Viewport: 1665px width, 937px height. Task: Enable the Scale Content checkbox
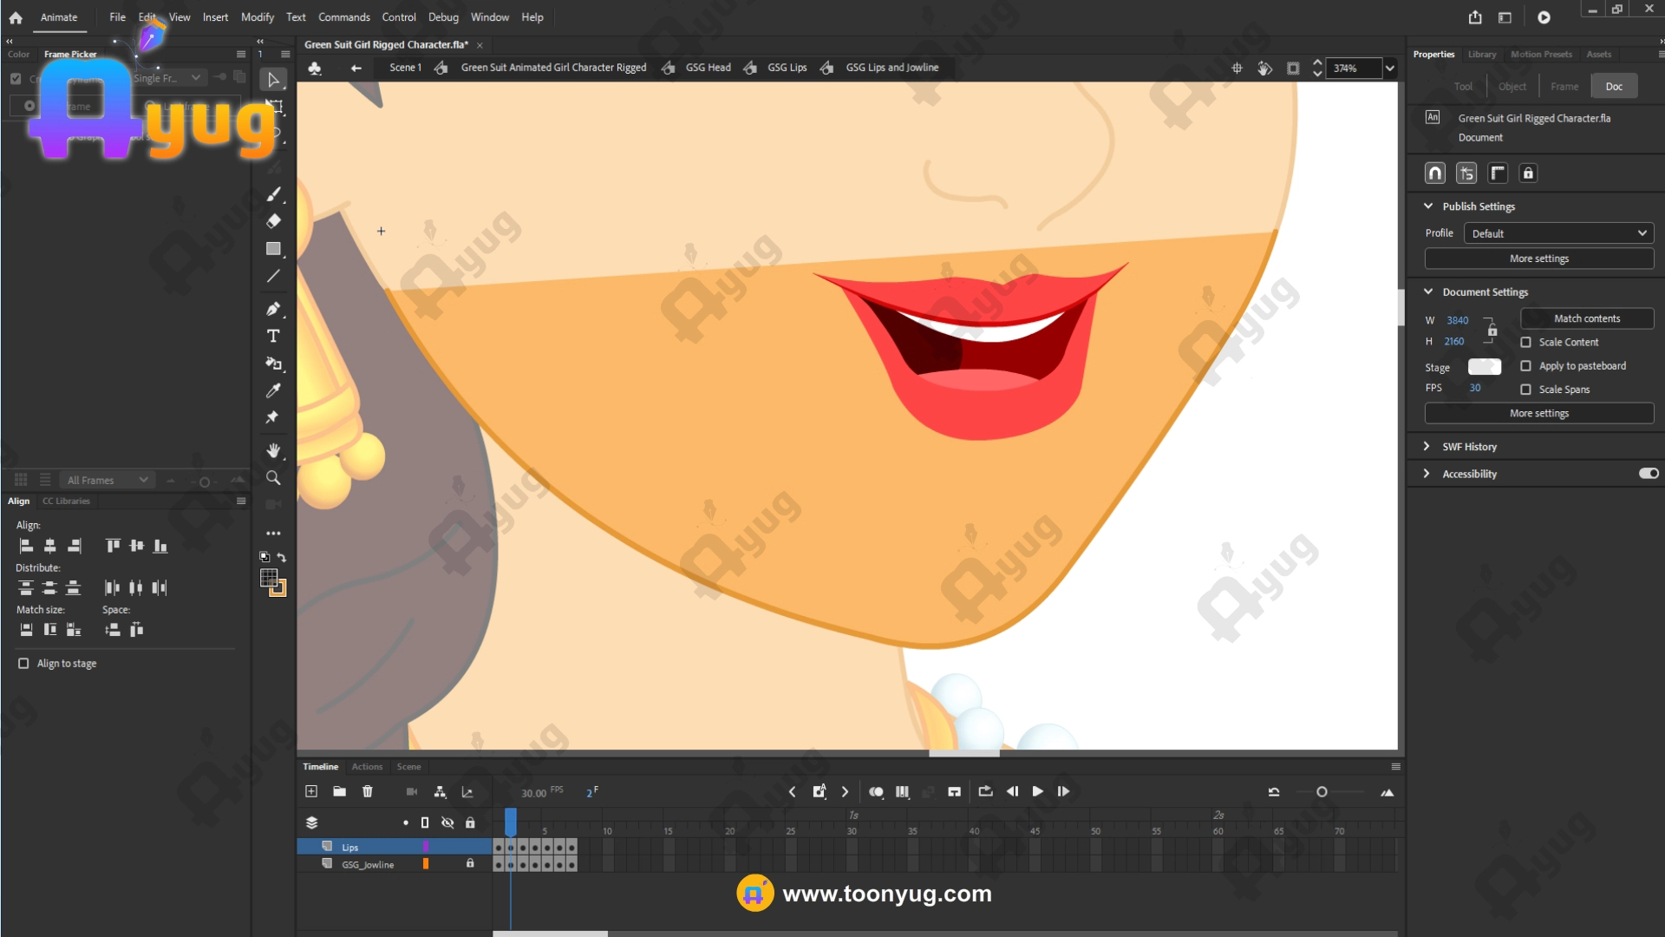(x=1525, y=342)
